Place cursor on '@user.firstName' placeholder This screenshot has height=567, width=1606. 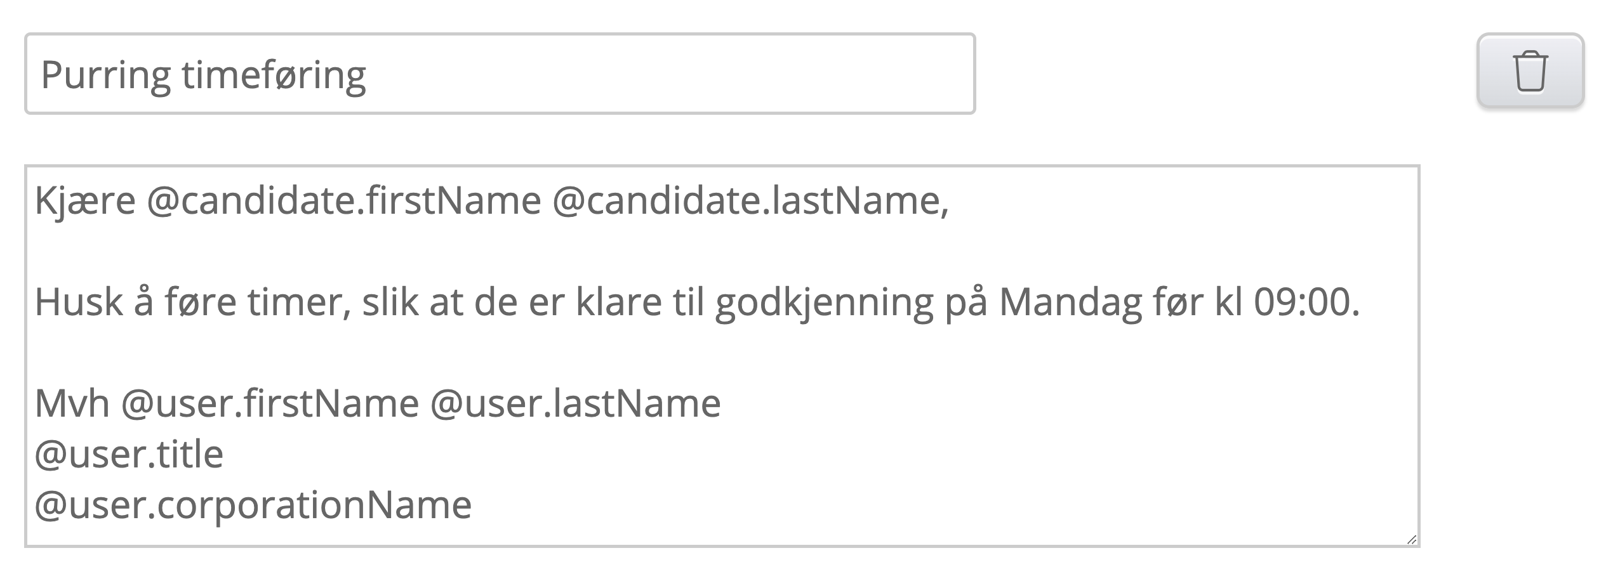point(270,403)
